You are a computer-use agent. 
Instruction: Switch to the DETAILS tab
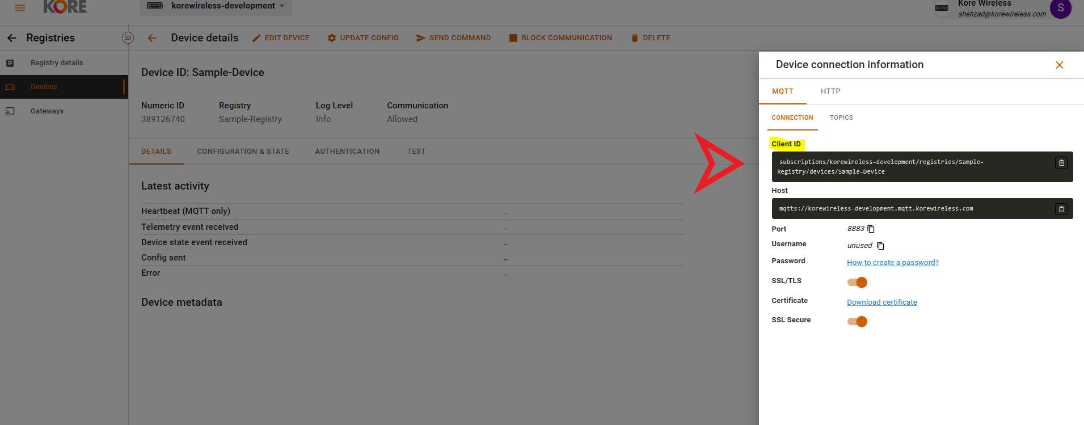click(157, 152)
